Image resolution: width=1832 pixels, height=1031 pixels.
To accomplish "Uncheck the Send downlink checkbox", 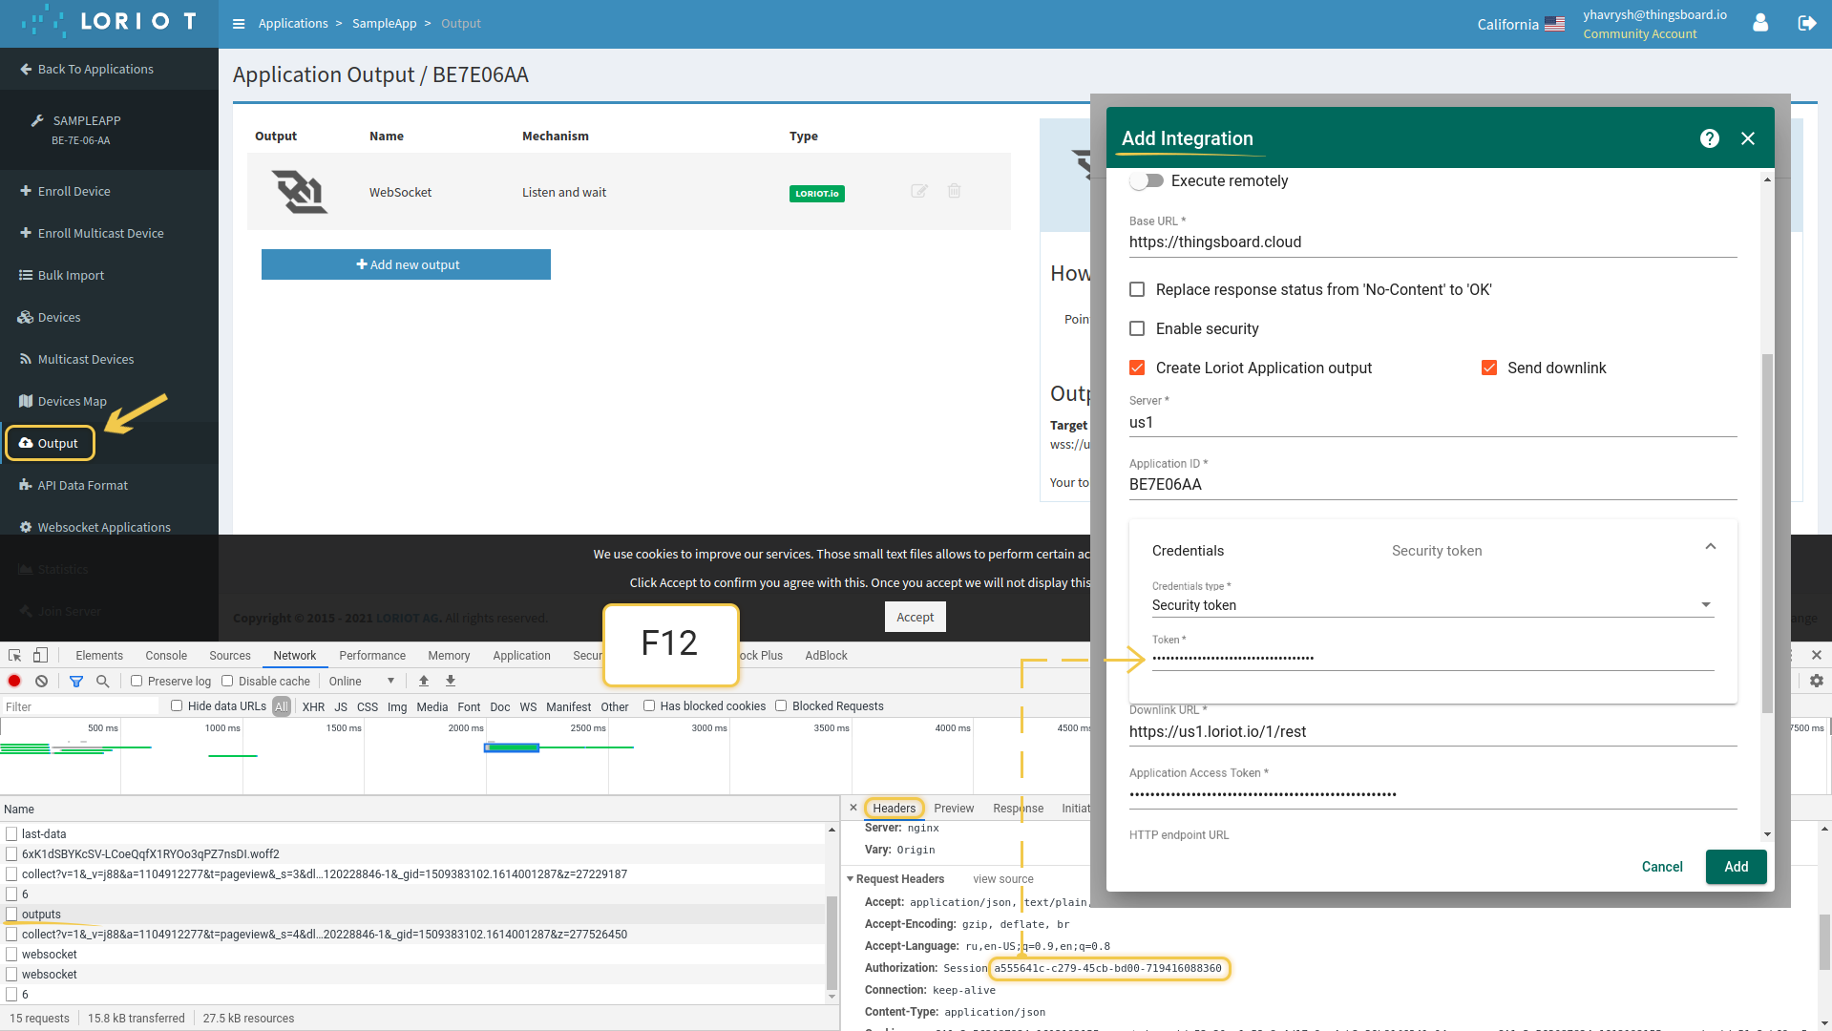I will click(1488, 368).
